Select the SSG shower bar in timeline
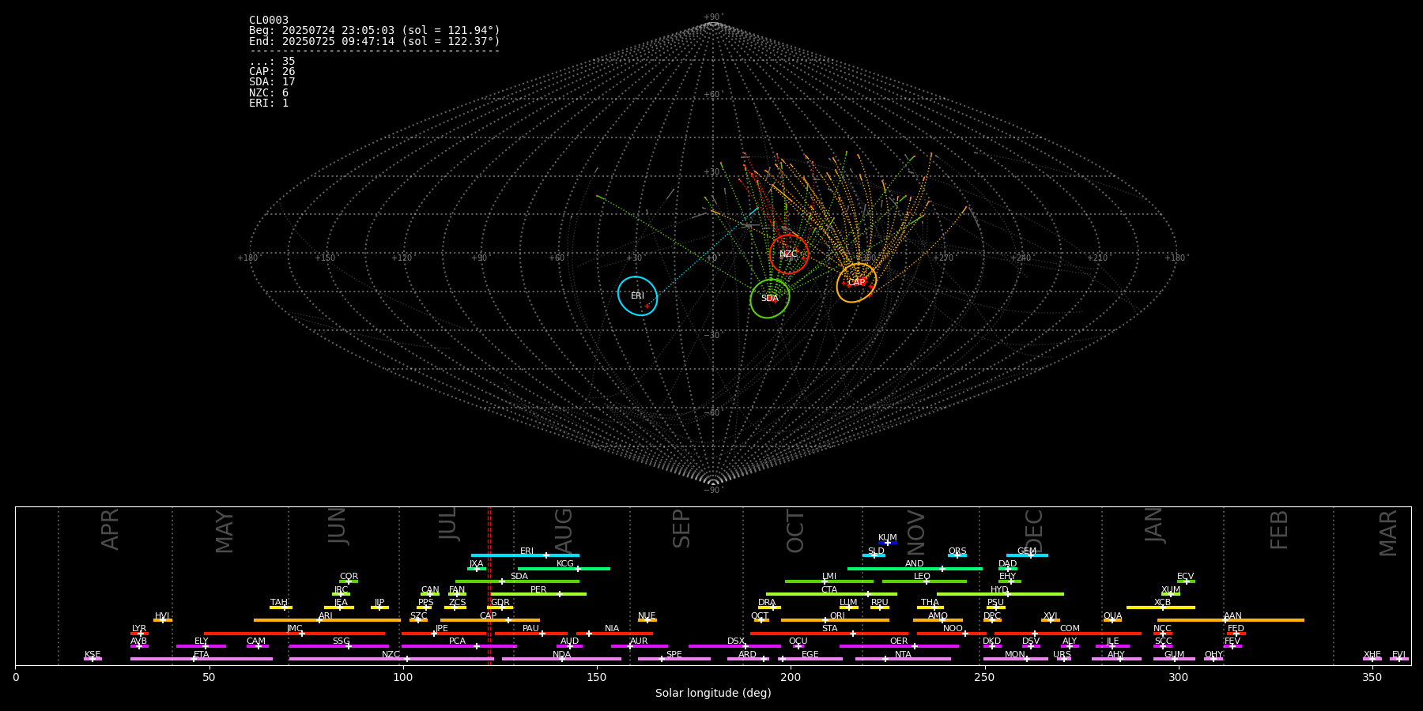This screenshot has height=711, width=1423. [339, 646]
